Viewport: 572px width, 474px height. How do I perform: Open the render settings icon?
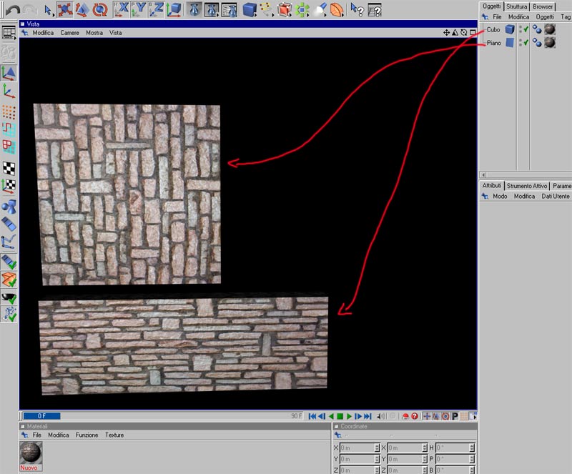click(230, 10)
